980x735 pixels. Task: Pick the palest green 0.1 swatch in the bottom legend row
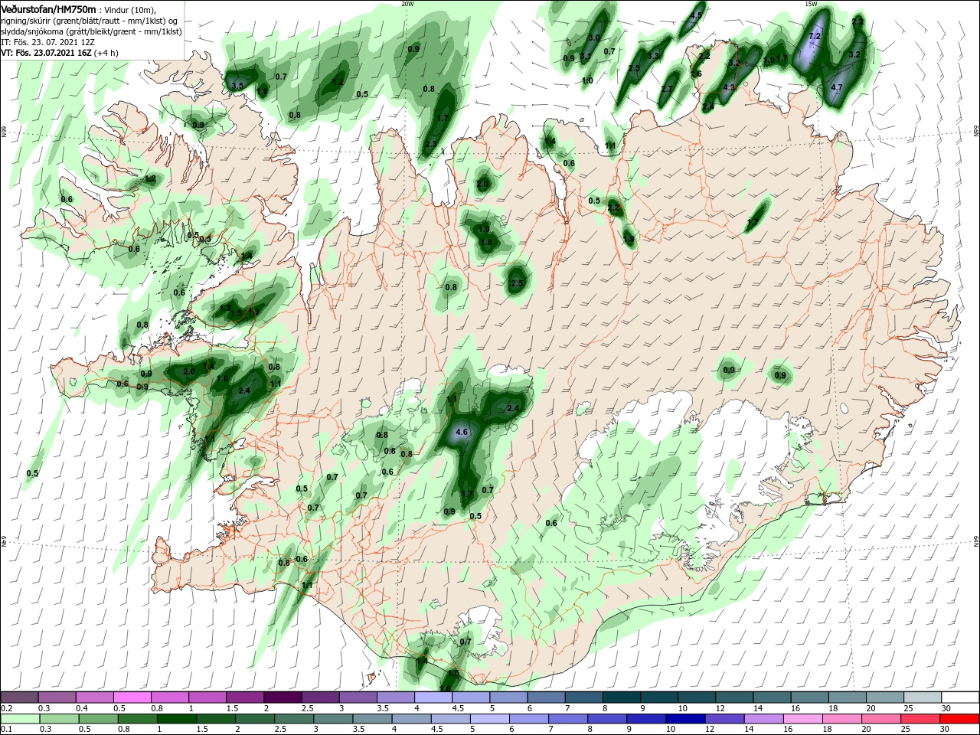click(x=21, y=719)
